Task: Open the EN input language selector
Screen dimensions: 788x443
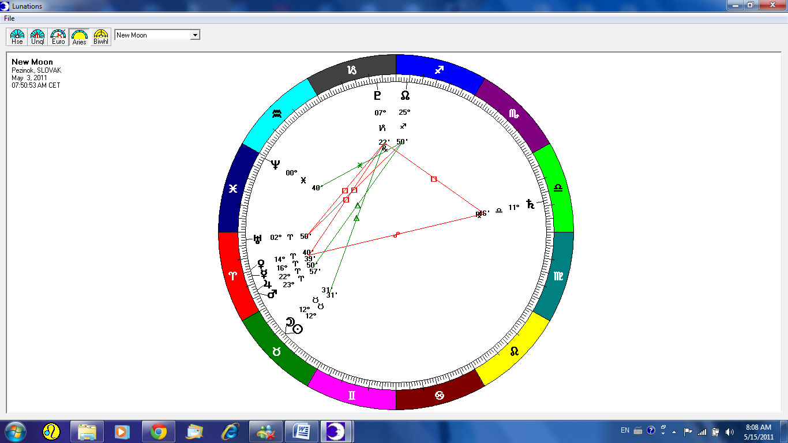Action: (625, 430)
